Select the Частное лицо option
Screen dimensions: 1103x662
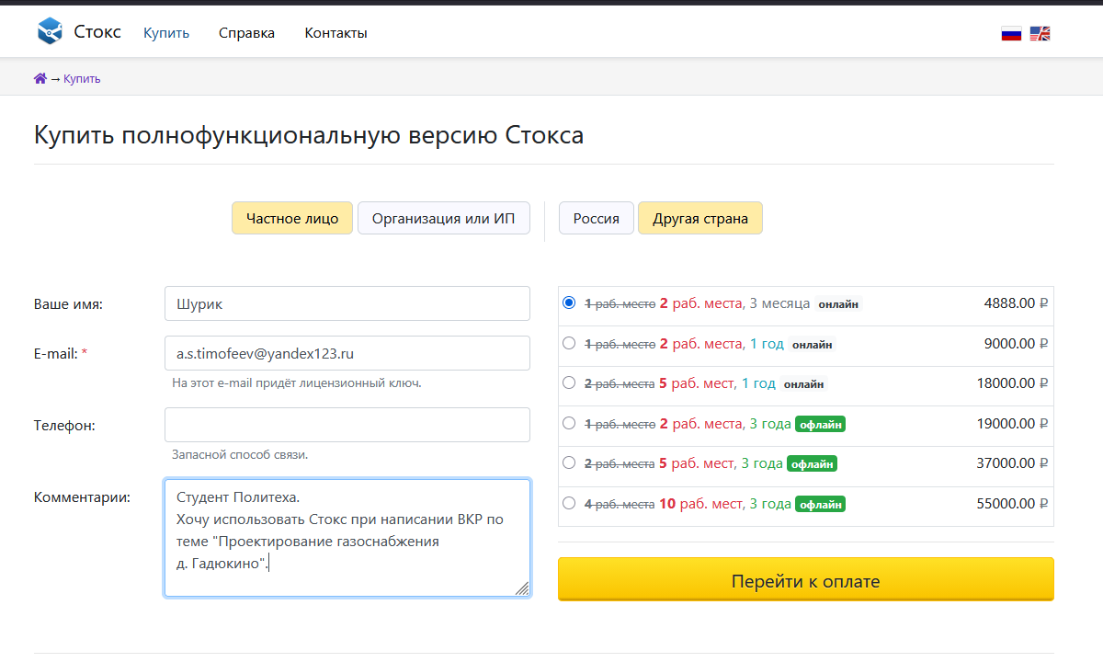[x=292, y=219]
